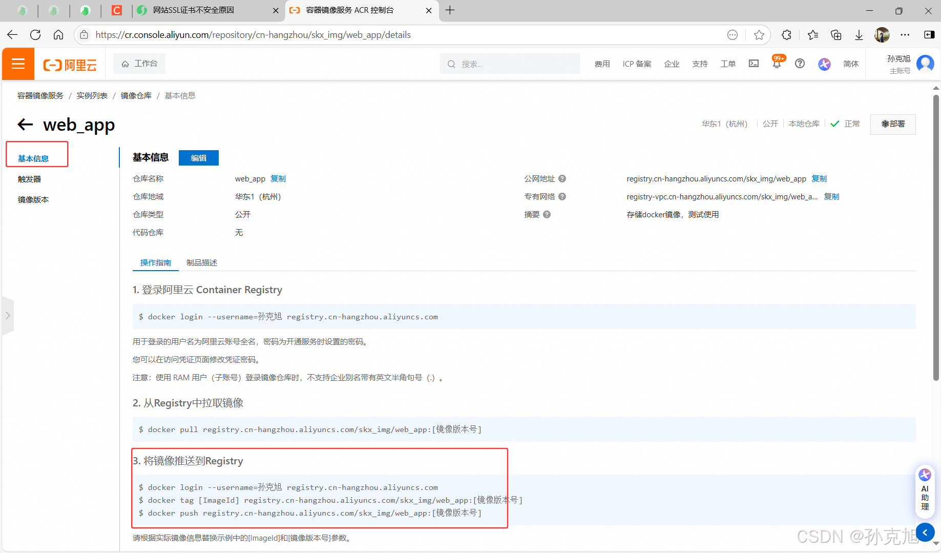This screenshot has width=941, height=553.
Task: Open the 费用 menu
Action: [602, 64]
